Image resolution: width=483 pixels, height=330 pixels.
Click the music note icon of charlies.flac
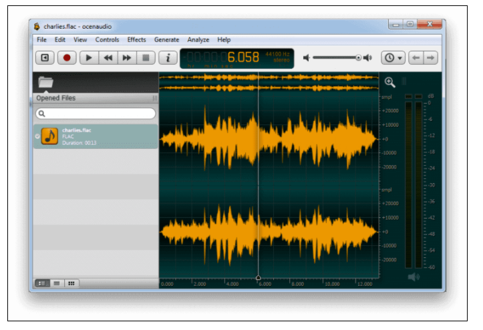coord(49,136)
